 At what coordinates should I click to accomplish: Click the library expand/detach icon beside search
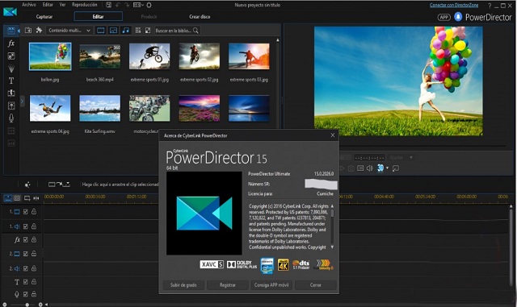(x=148, y=31)
